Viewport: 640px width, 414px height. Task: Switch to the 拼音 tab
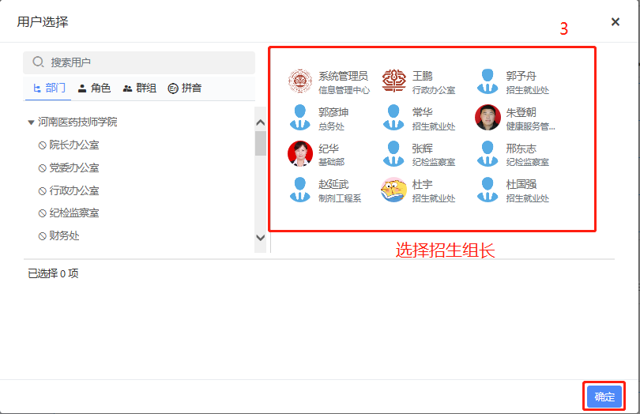coord(185,88)
